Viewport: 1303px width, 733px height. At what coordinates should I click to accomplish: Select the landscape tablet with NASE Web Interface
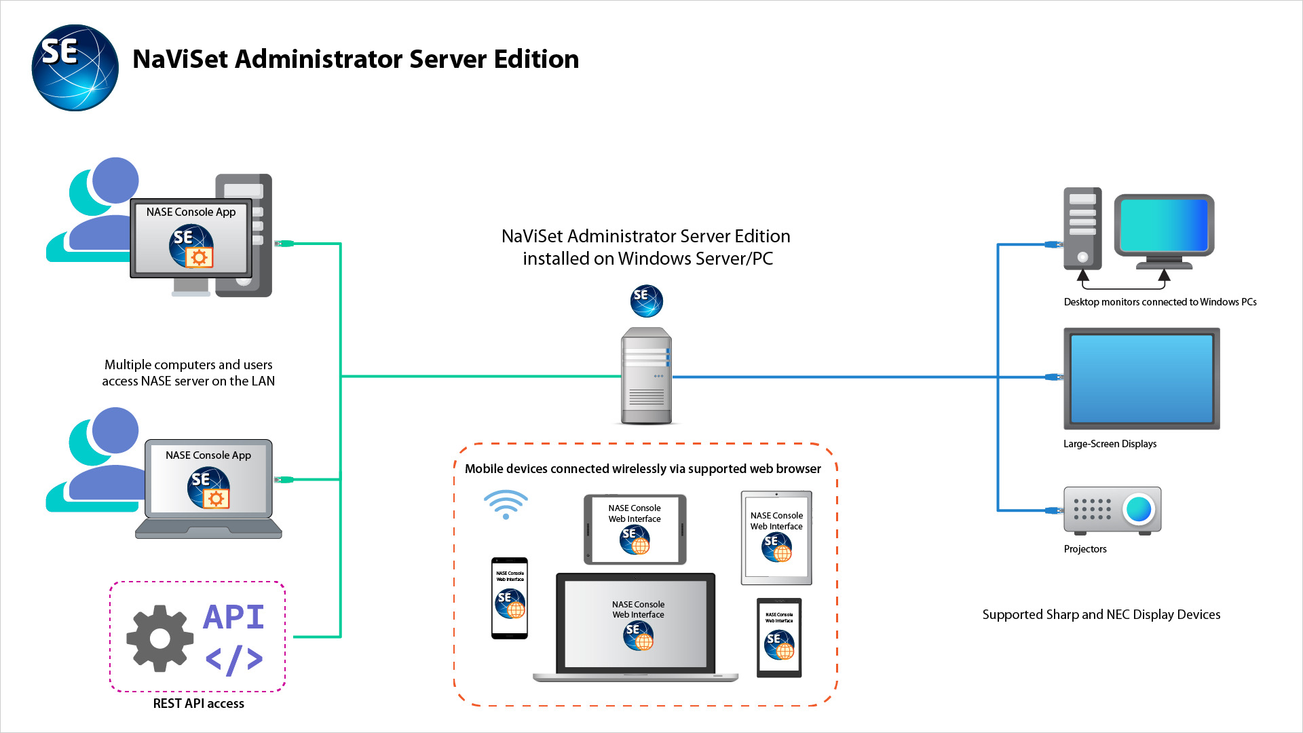point(635,529)
